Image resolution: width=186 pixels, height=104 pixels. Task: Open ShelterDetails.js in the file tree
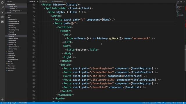[x=14, y=47]
